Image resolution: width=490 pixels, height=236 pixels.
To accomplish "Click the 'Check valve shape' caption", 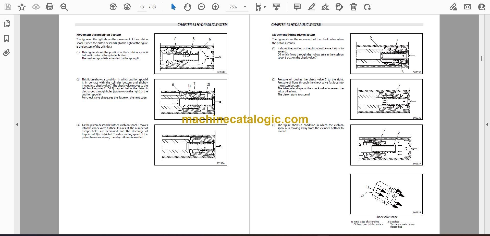I will pyautogui.click(x=386, y=217).
